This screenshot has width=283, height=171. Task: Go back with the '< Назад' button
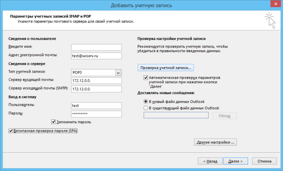210,161
